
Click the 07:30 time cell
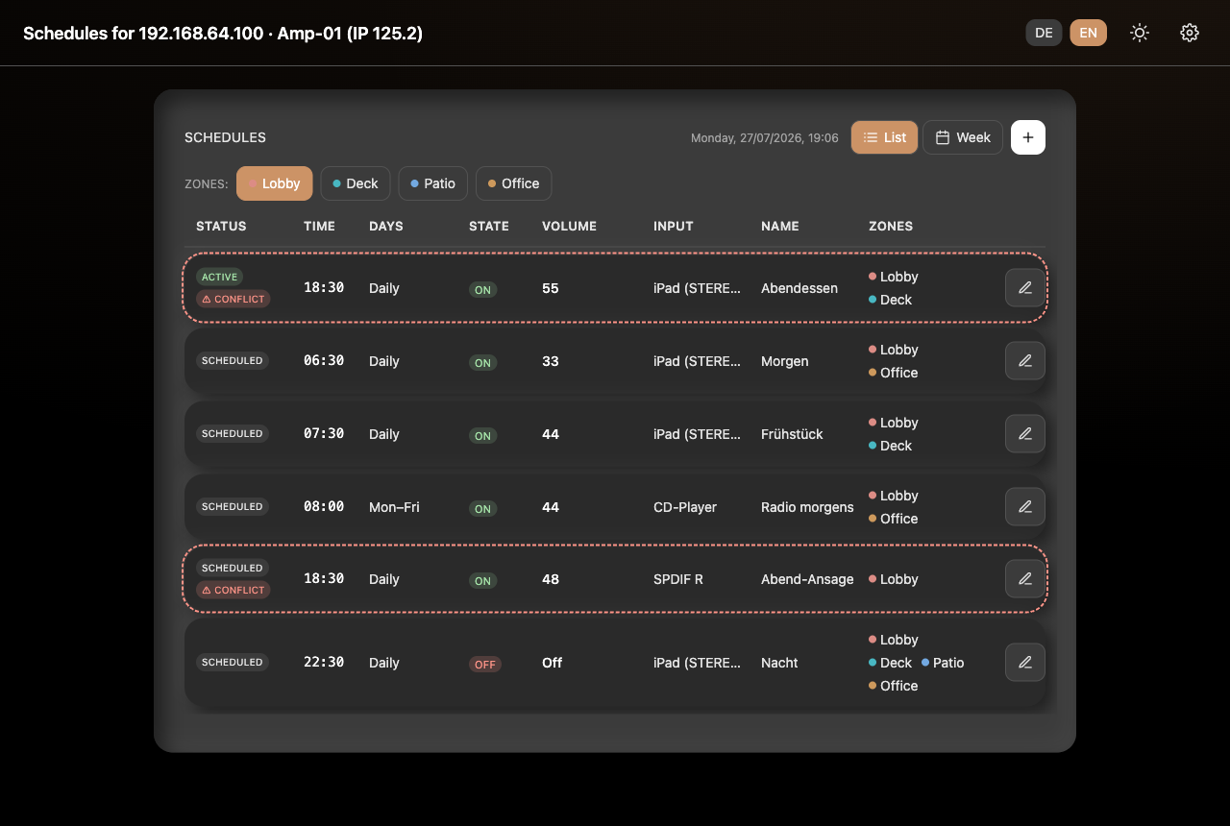[324, 434]
